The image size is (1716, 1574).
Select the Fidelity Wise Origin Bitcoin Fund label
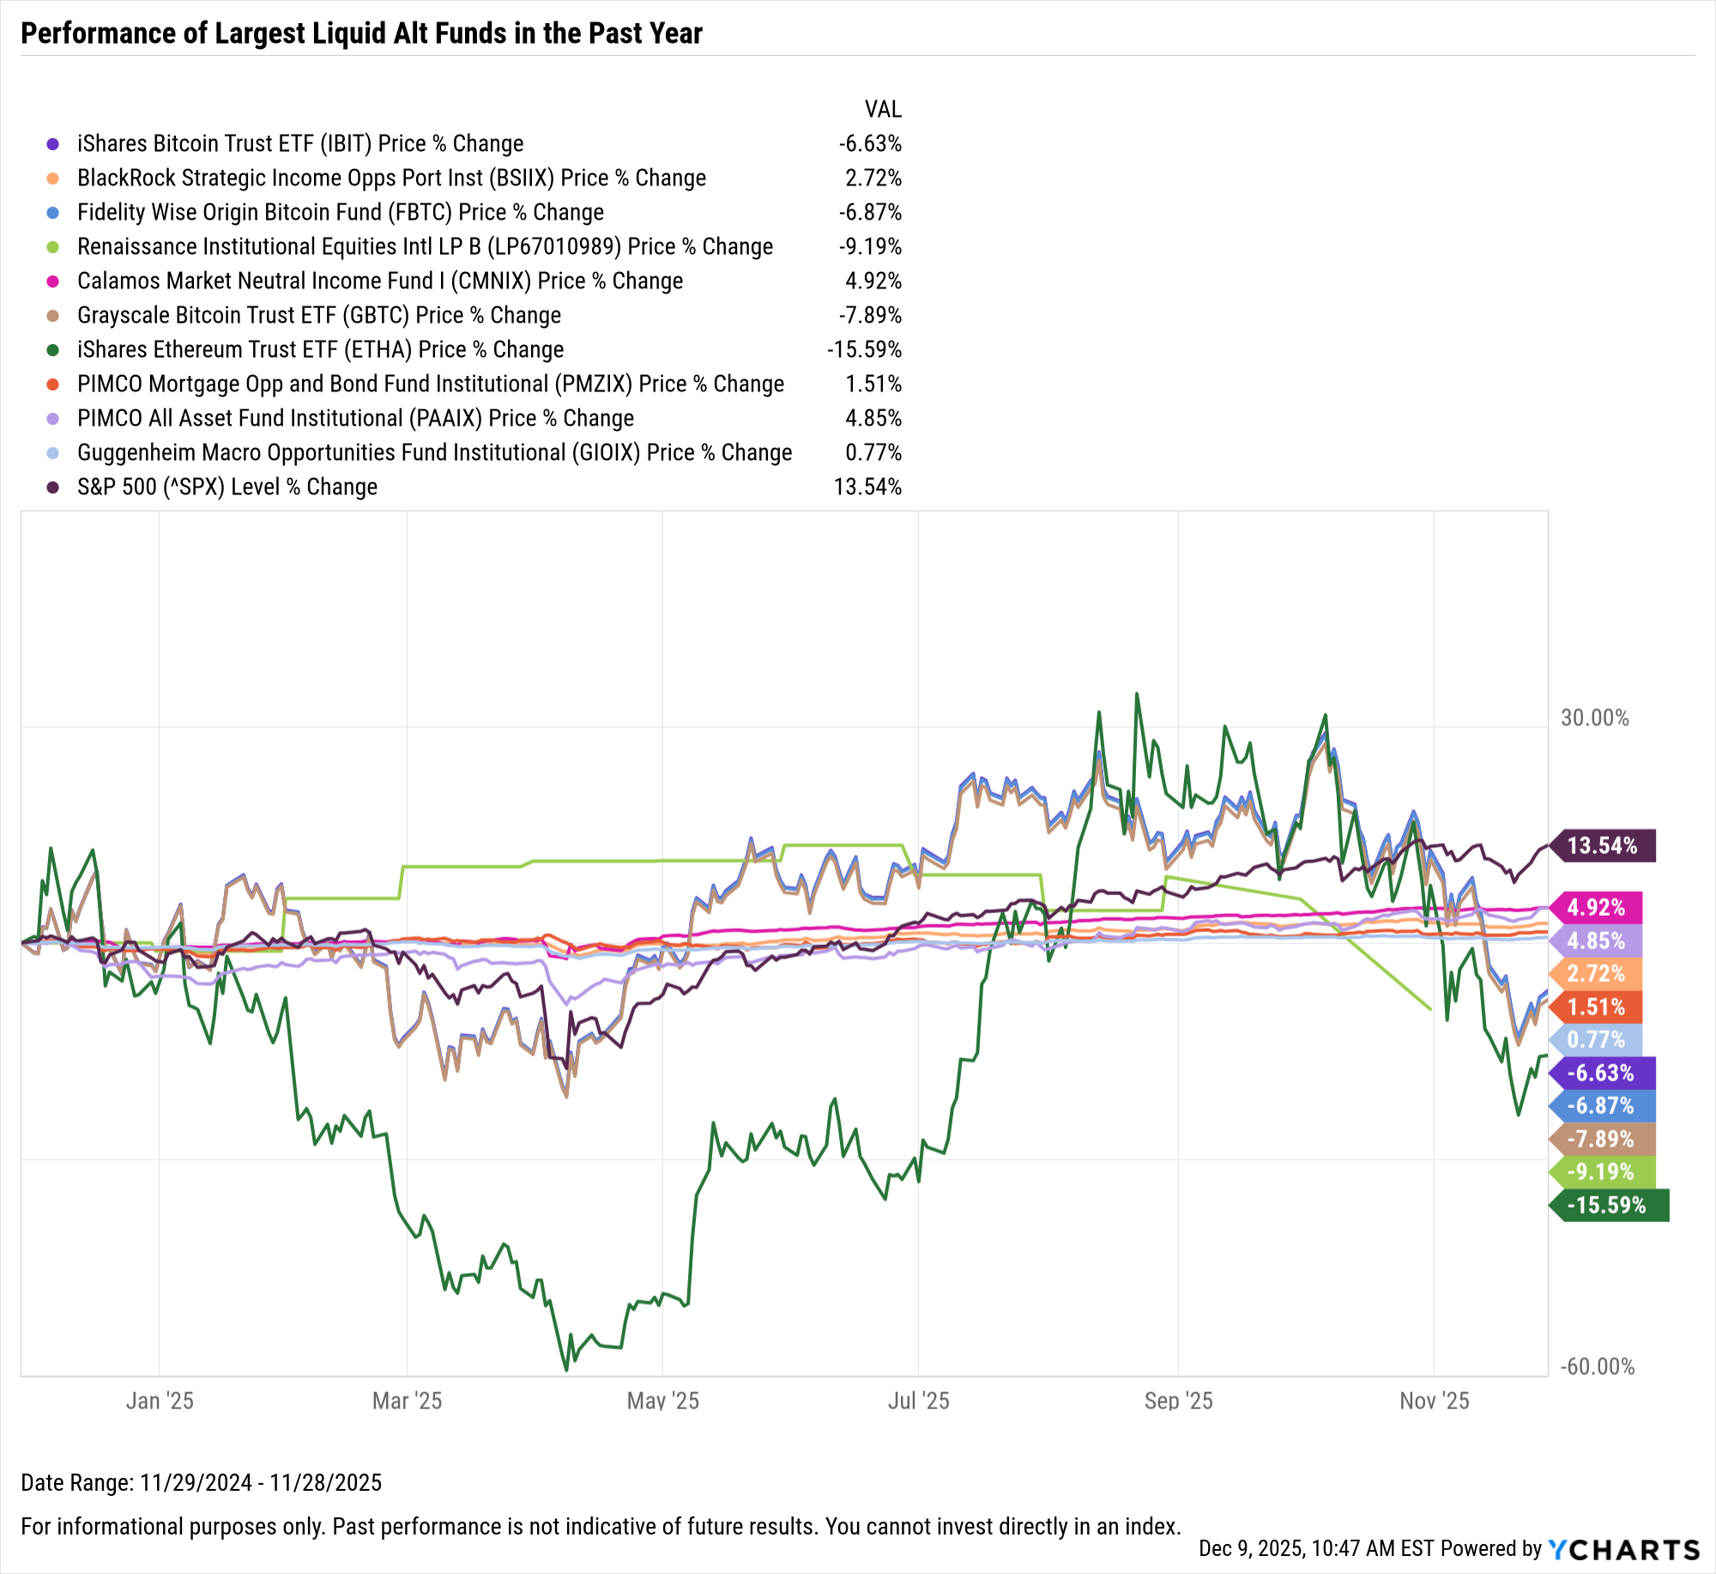point(340,213)
